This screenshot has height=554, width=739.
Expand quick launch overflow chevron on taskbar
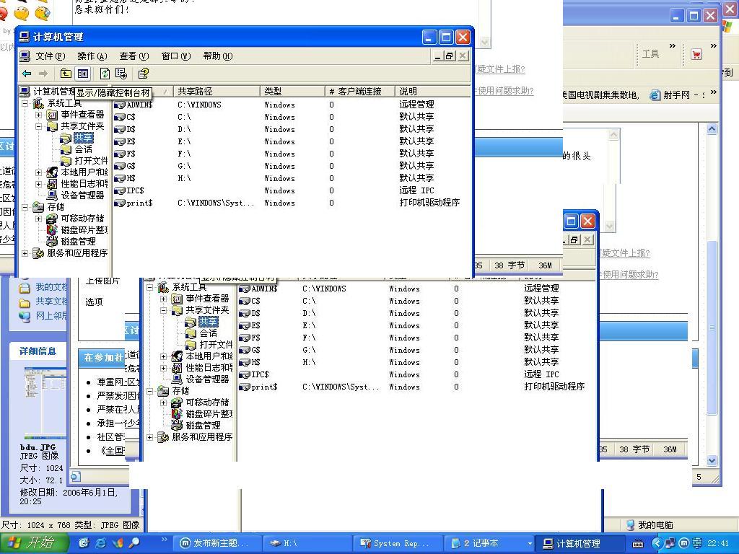(x=164, y=539)
